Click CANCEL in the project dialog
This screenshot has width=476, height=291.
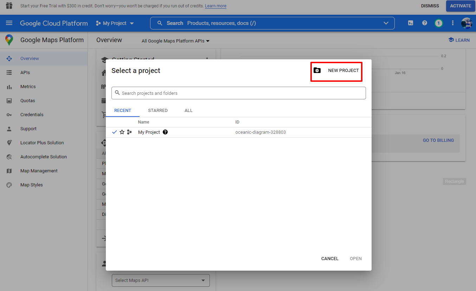(330, 259)
